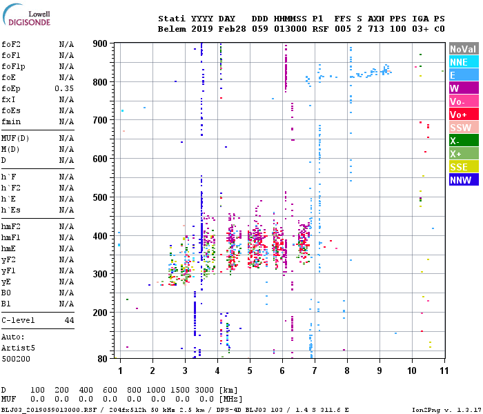
Task: Click the 5 MHz frequency axis label
Action: (x=250, y=371)
